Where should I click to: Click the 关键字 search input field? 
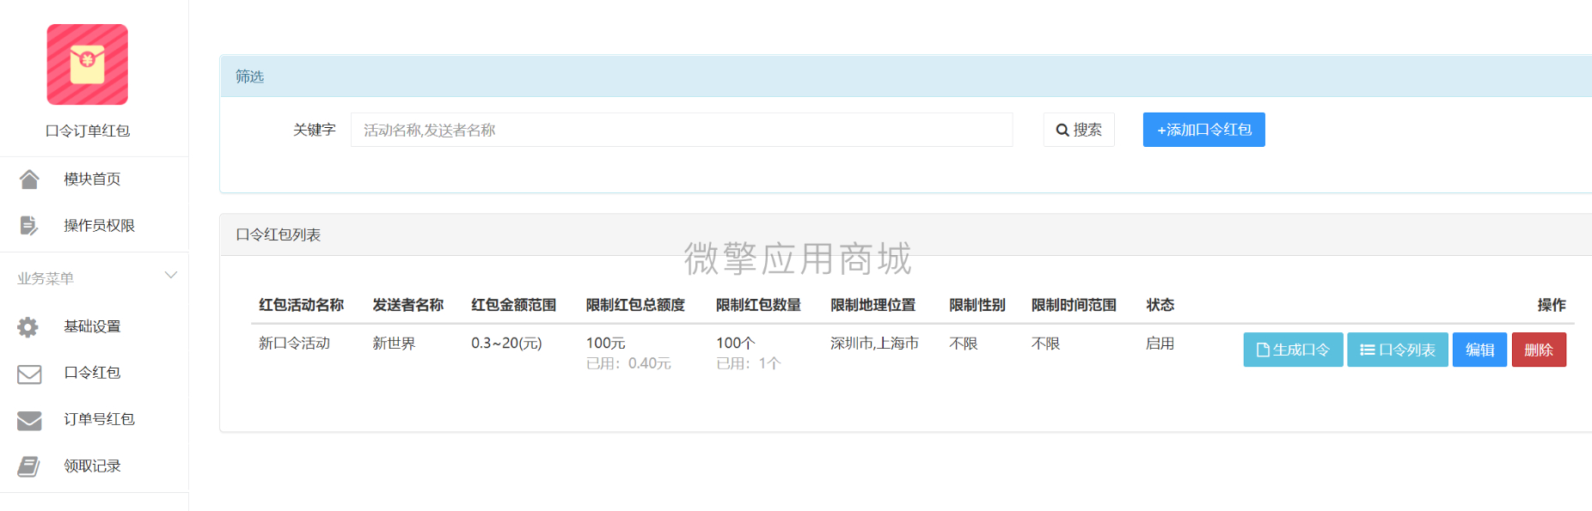682,130
